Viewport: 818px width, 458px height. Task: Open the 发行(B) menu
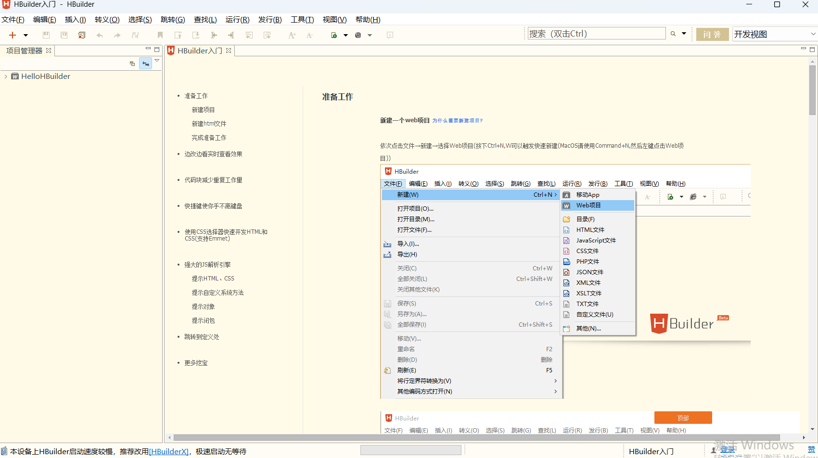[x=270, y=20]
